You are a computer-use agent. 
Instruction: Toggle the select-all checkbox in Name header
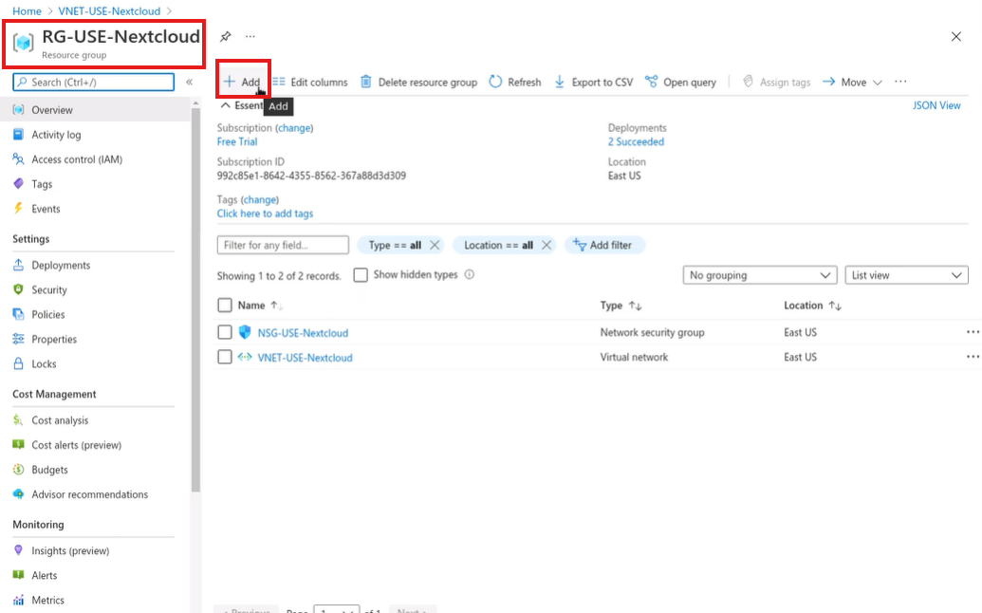(x=224, y=305)
